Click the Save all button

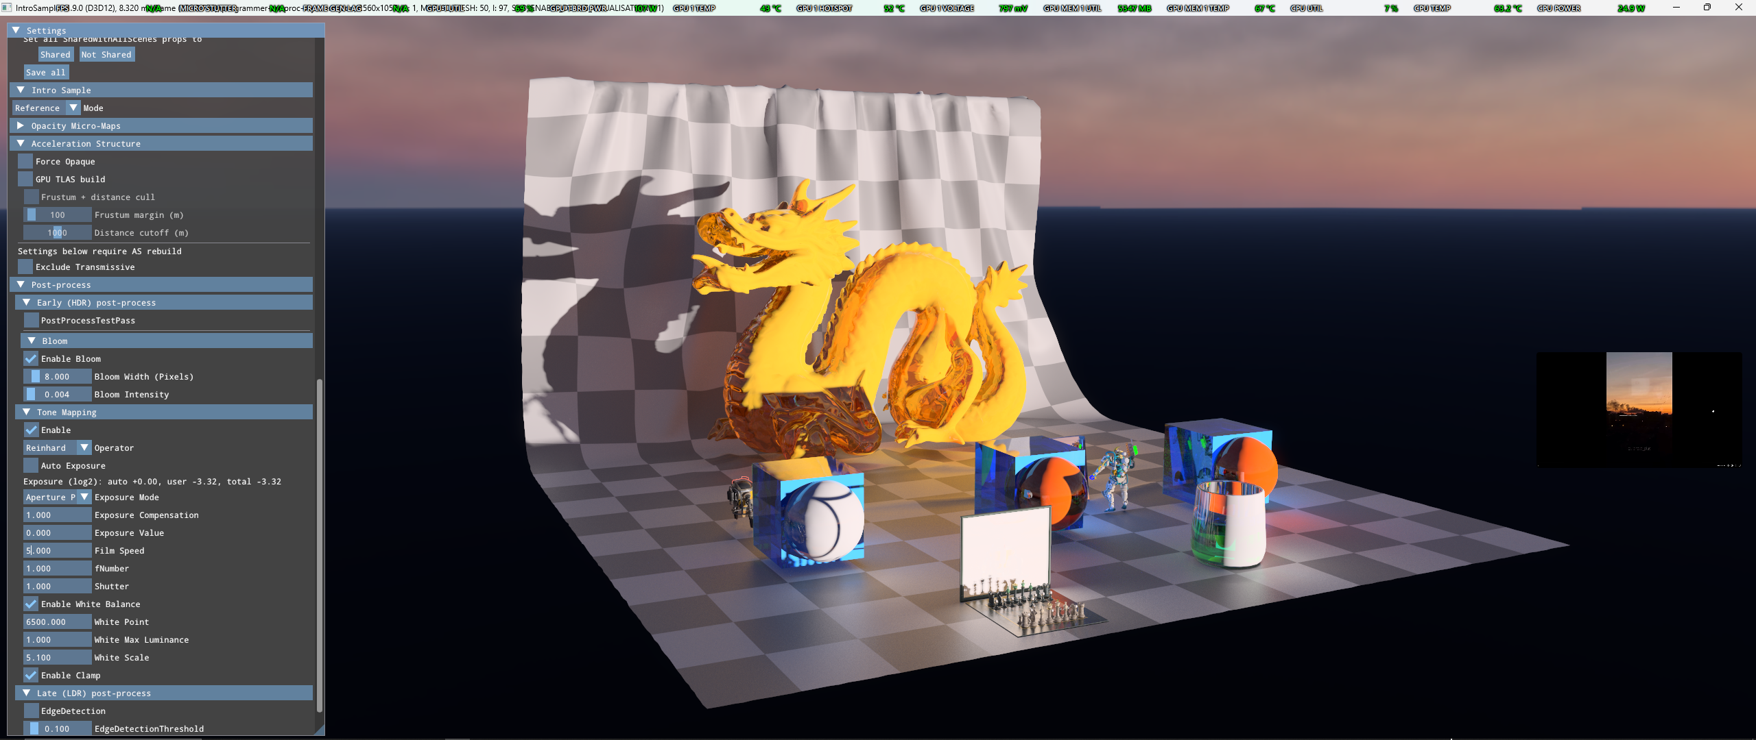[x=46, y=72]
